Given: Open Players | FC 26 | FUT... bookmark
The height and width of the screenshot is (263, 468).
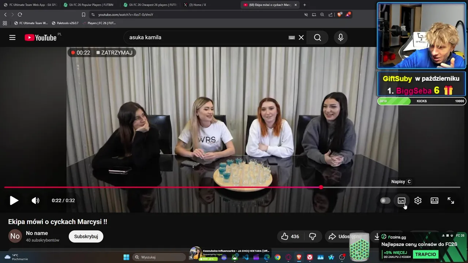Looking at the screenshot, I should pos(99,23).
